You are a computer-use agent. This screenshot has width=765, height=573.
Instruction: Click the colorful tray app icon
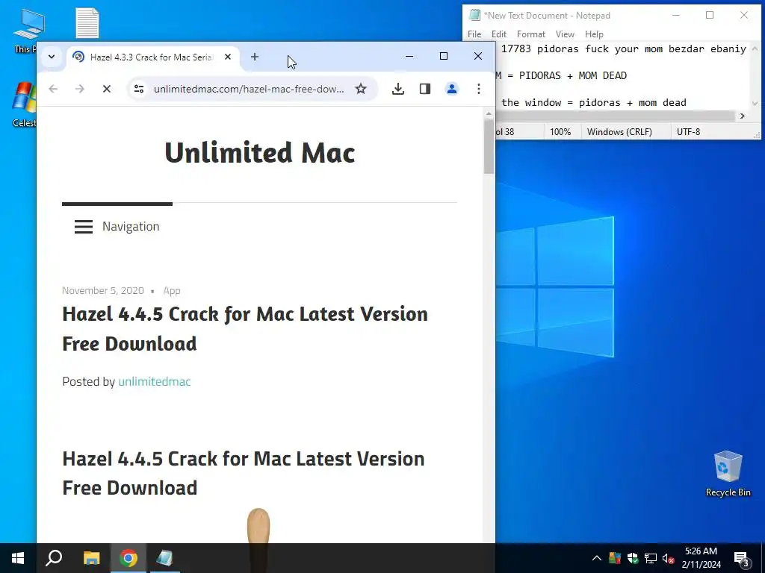[615, 558]
